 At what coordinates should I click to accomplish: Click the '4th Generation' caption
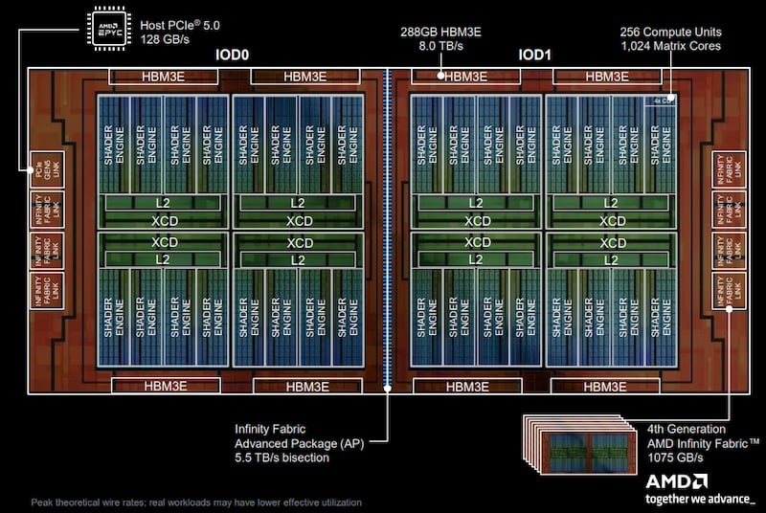pos(687,429)
